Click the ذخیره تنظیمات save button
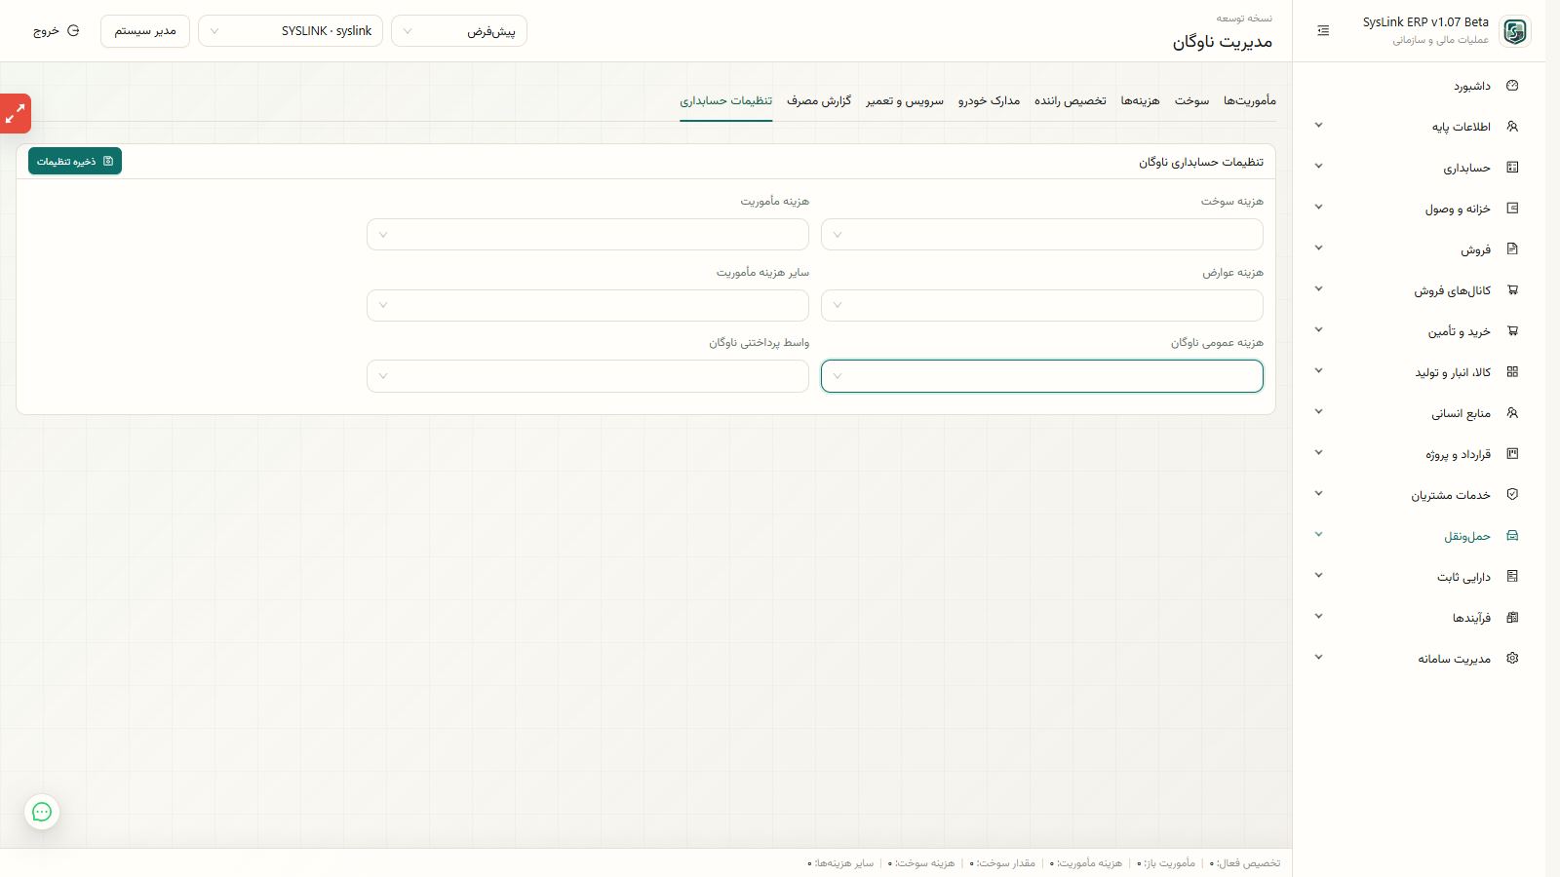This screenshot has width=1560, height=877. 75,162
